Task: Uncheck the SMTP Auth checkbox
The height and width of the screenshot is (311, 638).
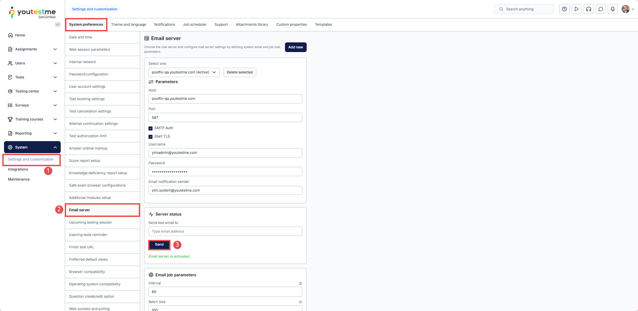Action: click(x=150, y=128)
